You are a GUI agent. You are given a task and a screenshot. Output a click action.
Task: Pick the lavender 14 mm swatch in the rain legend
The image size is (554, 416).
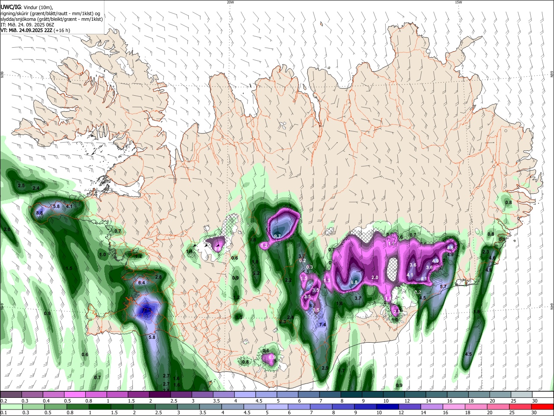coord(432,406)
